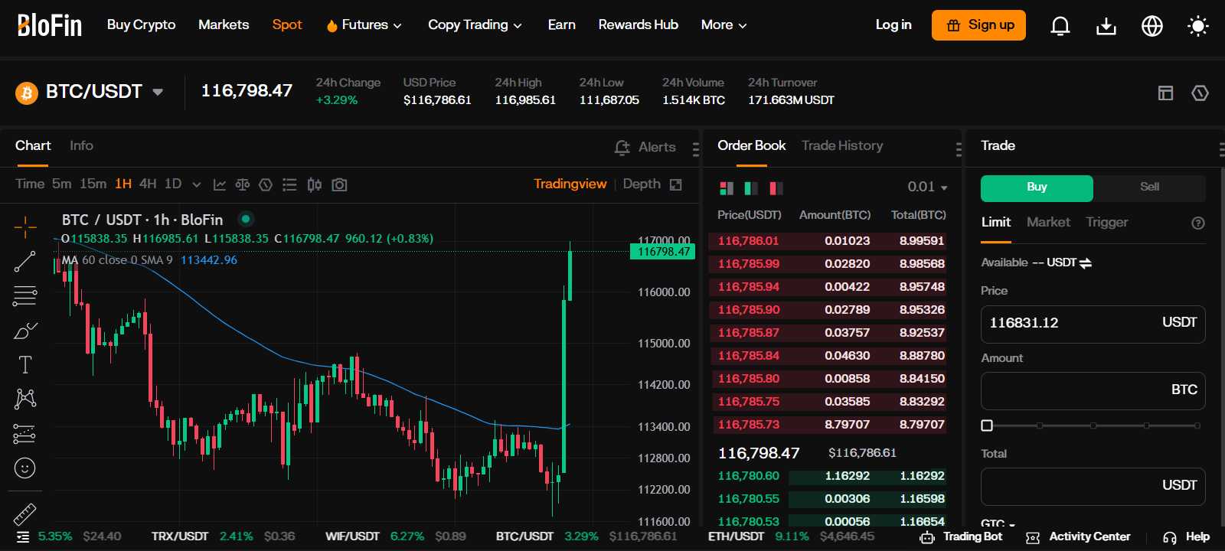Switch chart to Depth mode
This screenshot has height=551, width=1225.
point(642,184)
